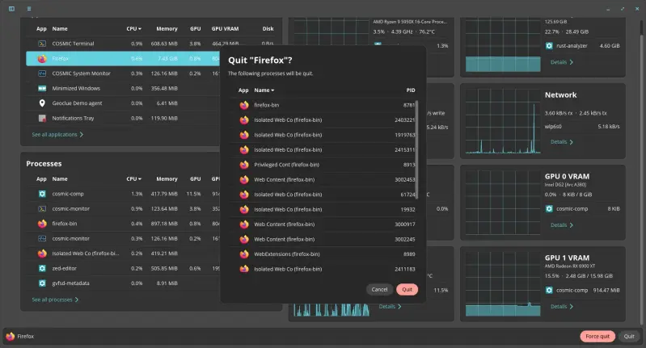Click the sidebar toggle icon in the header
Viewport: 646px width, 348px height.
pos(11,9)
